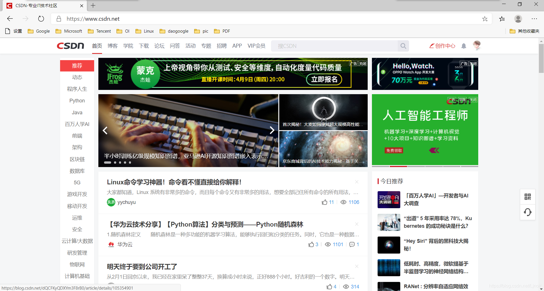Select the 云计算/大数据 sidebar category

[x=77, y=241]
